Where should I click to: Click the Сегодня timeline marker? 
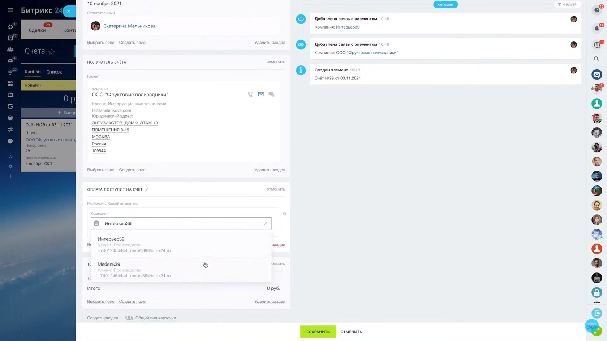[445, 4]
